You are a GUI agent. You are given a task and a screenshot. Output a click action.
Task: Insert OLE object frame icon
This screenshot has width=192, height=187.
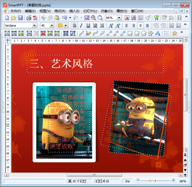click(x=29, y=33)
